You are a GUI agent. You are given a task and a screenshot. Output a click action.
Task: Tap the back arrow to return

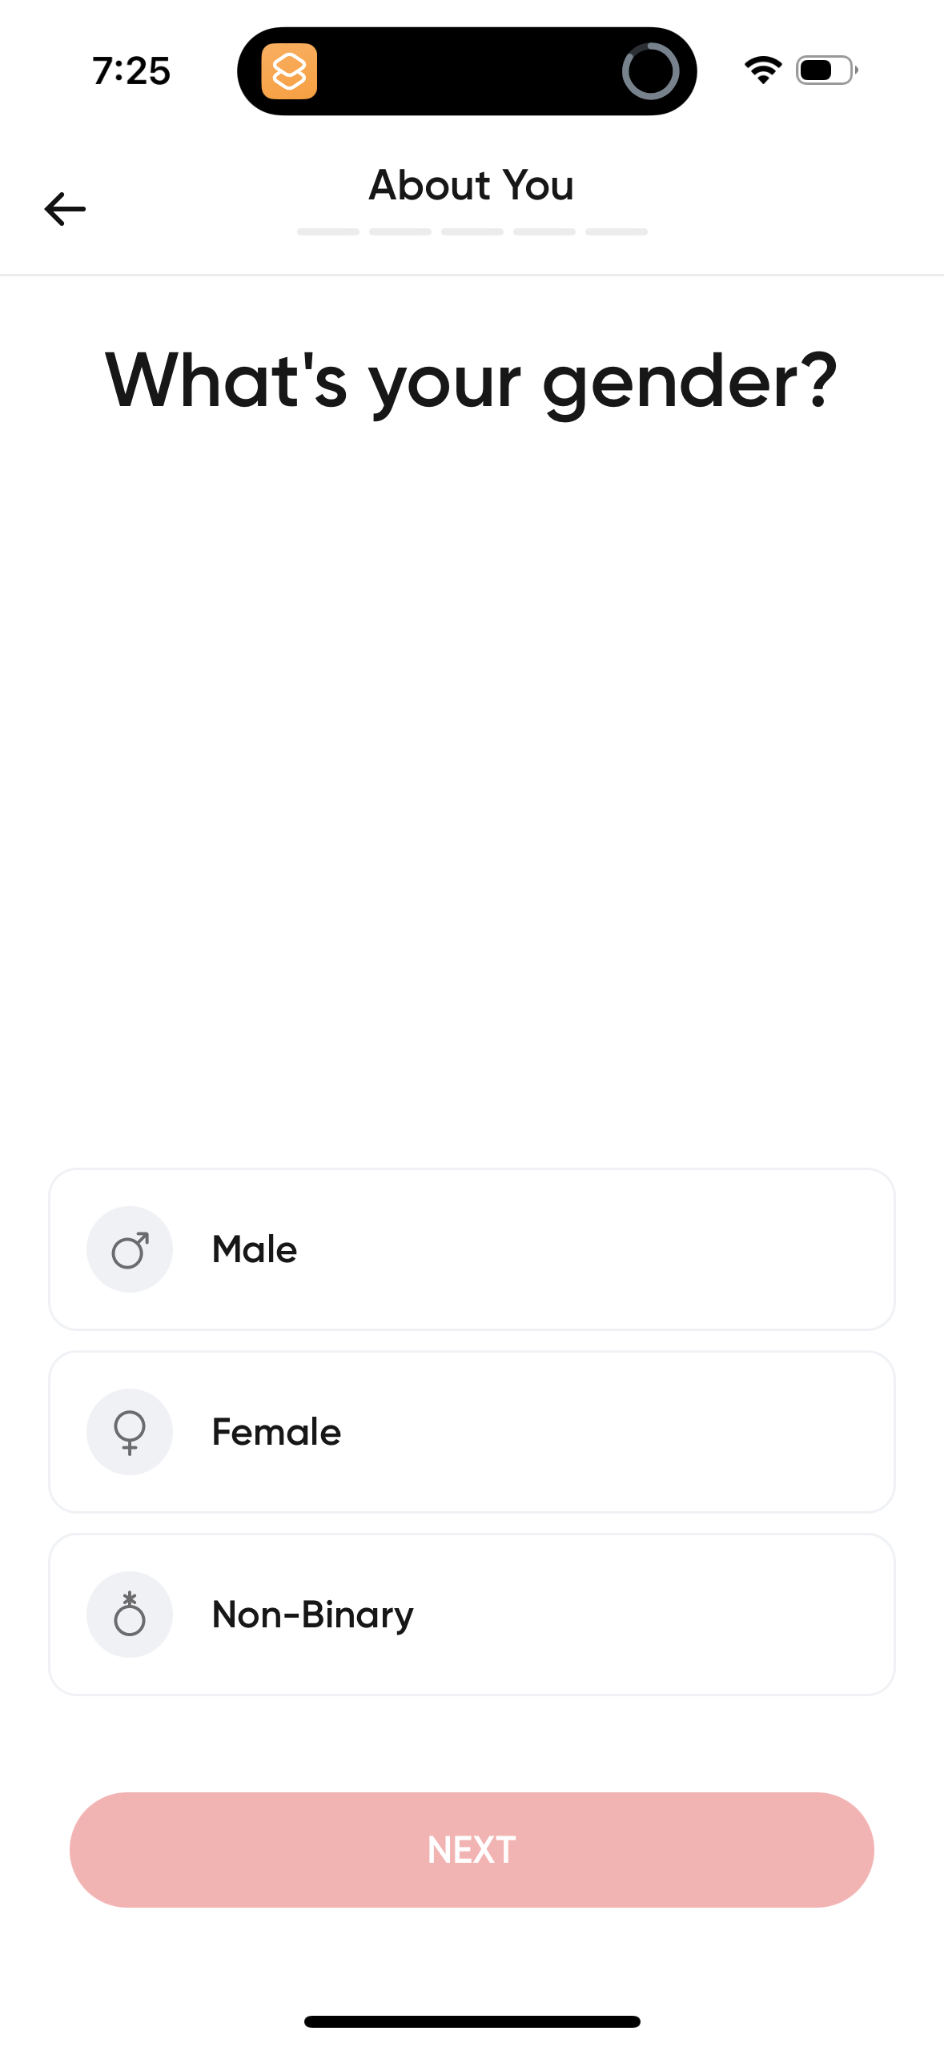65,209
